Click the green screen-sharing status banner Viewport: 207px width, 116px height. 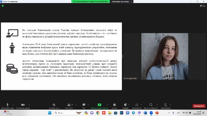(x=91, y=2)
